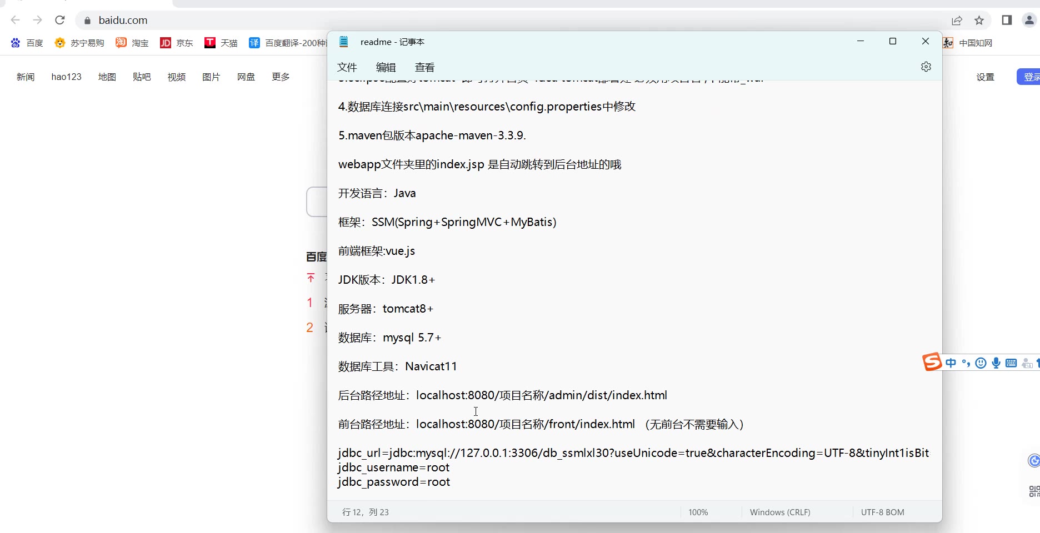Image resolution: width=1040 pixels, height=533 pixels.
Task: Open the hao123 link on Baidu
Action: coord(67,77)
